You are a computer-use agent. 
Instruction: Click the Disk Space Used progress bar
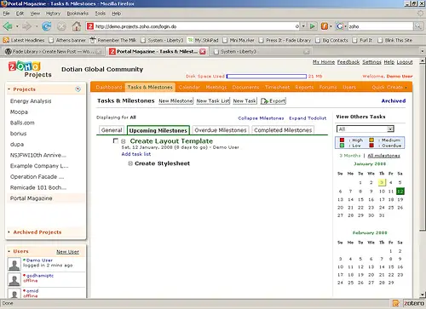[x=267, y=77]
